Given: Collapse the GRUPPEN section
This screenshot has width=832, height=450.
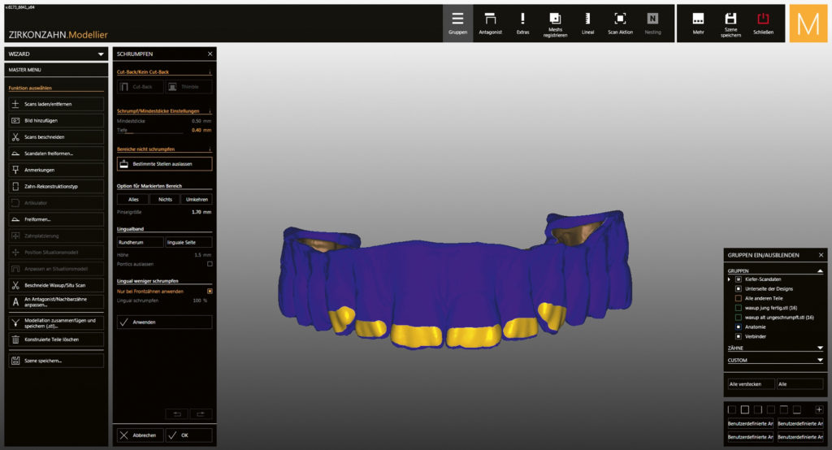Looking at the screenshot, I should (820, 270).
